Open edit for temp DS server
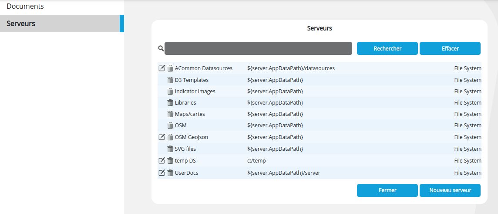This screenshot has width=498, height=214. [162, 161]
